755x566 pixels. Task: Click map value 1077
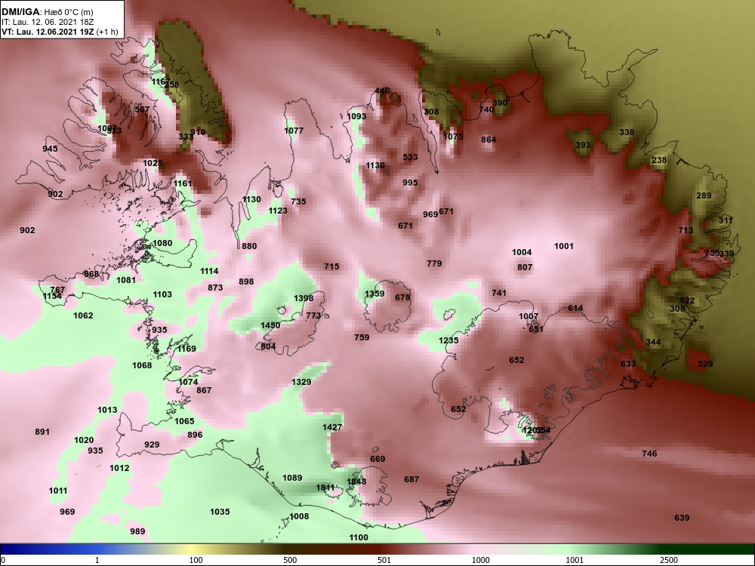pos(294,131)
